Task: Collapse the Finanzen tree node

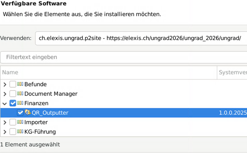Action: [5, 103]
